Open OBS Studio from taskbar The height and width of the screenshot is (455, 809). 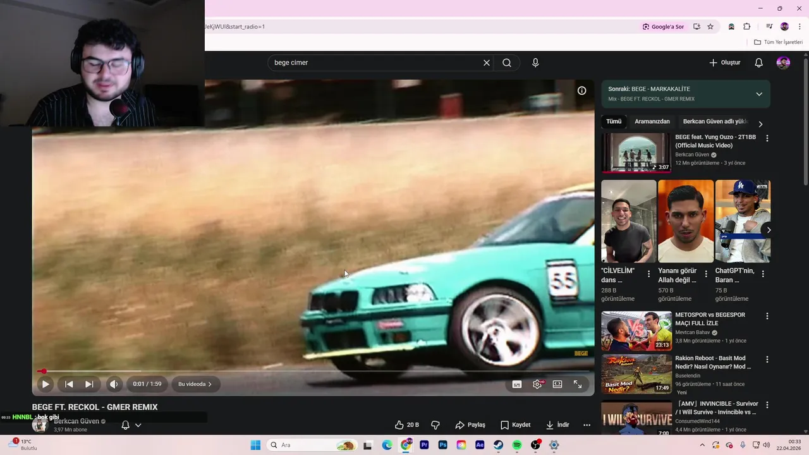535,445
